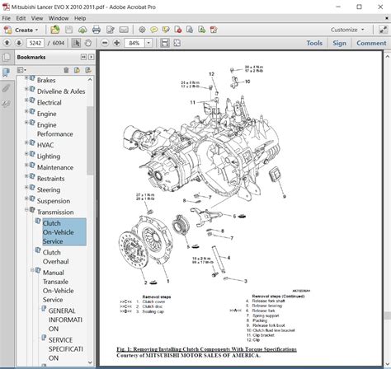Toggle the Select text cursor tool
This screenshot has height=369, width=391.
76,43
